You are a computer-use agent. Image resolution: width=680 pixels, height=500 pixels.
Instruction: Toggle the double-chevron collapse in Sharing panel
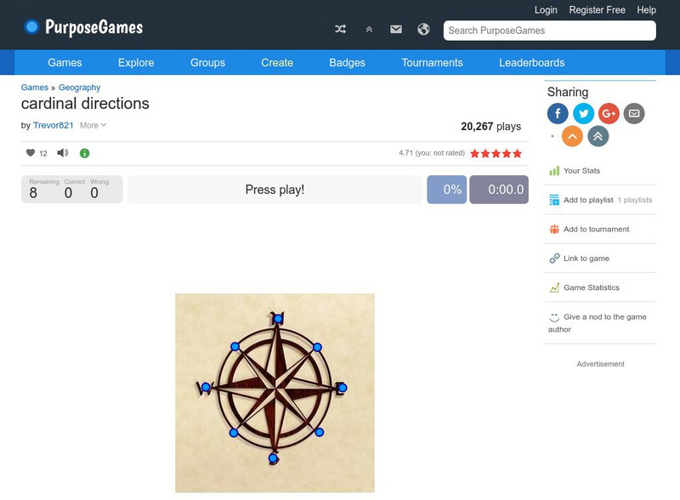click(x=596, y=135)
